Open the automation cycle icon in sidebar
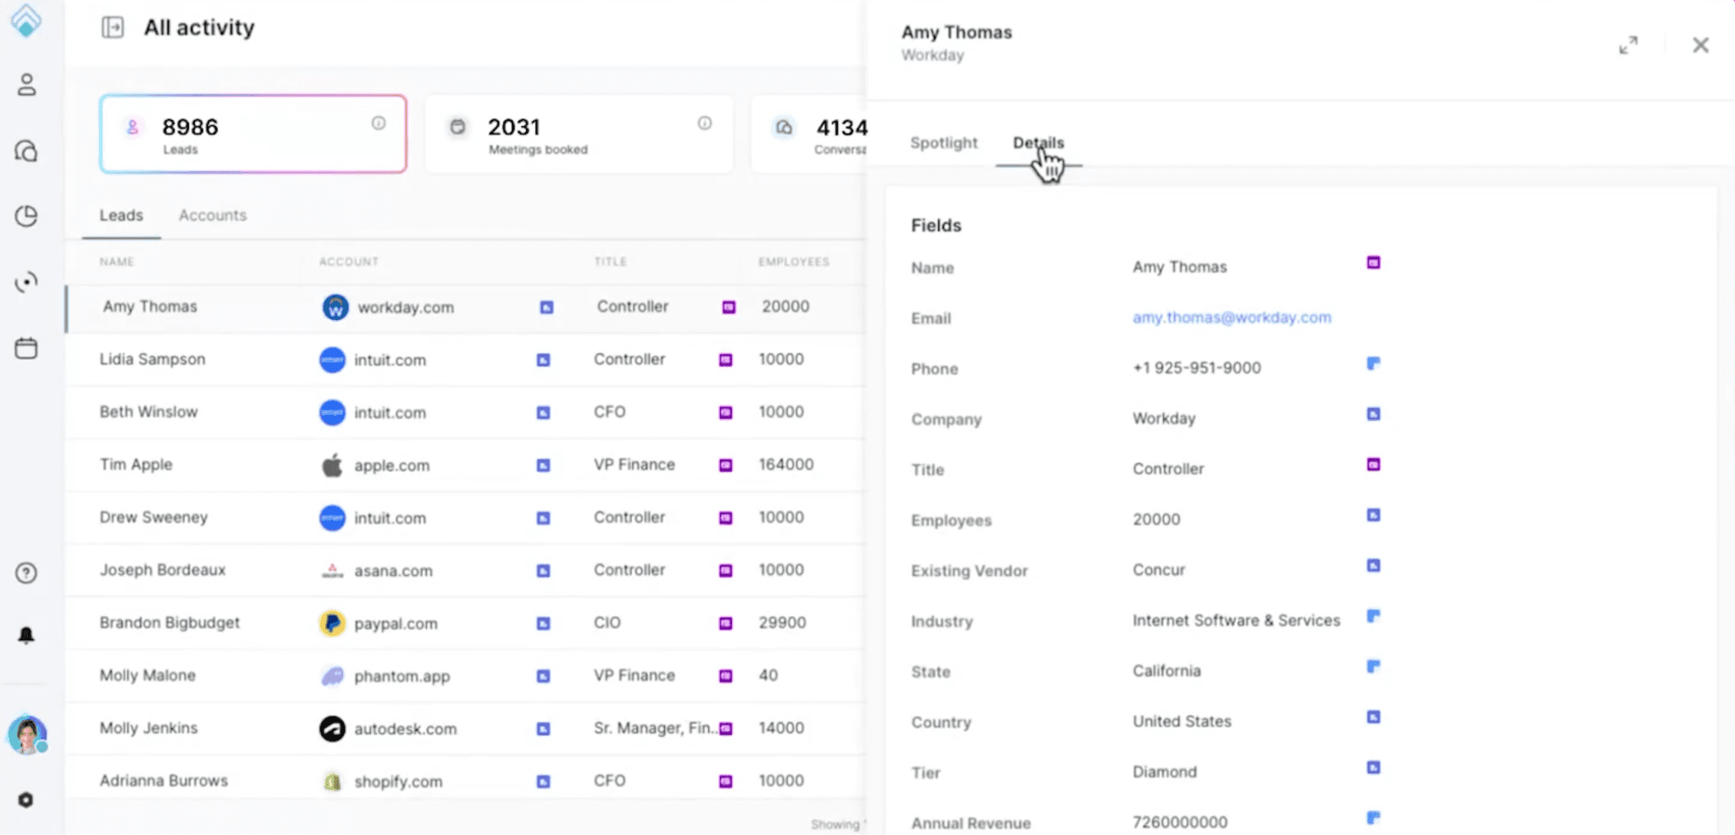Screen dimensions: 1735x835 (26, 282)
